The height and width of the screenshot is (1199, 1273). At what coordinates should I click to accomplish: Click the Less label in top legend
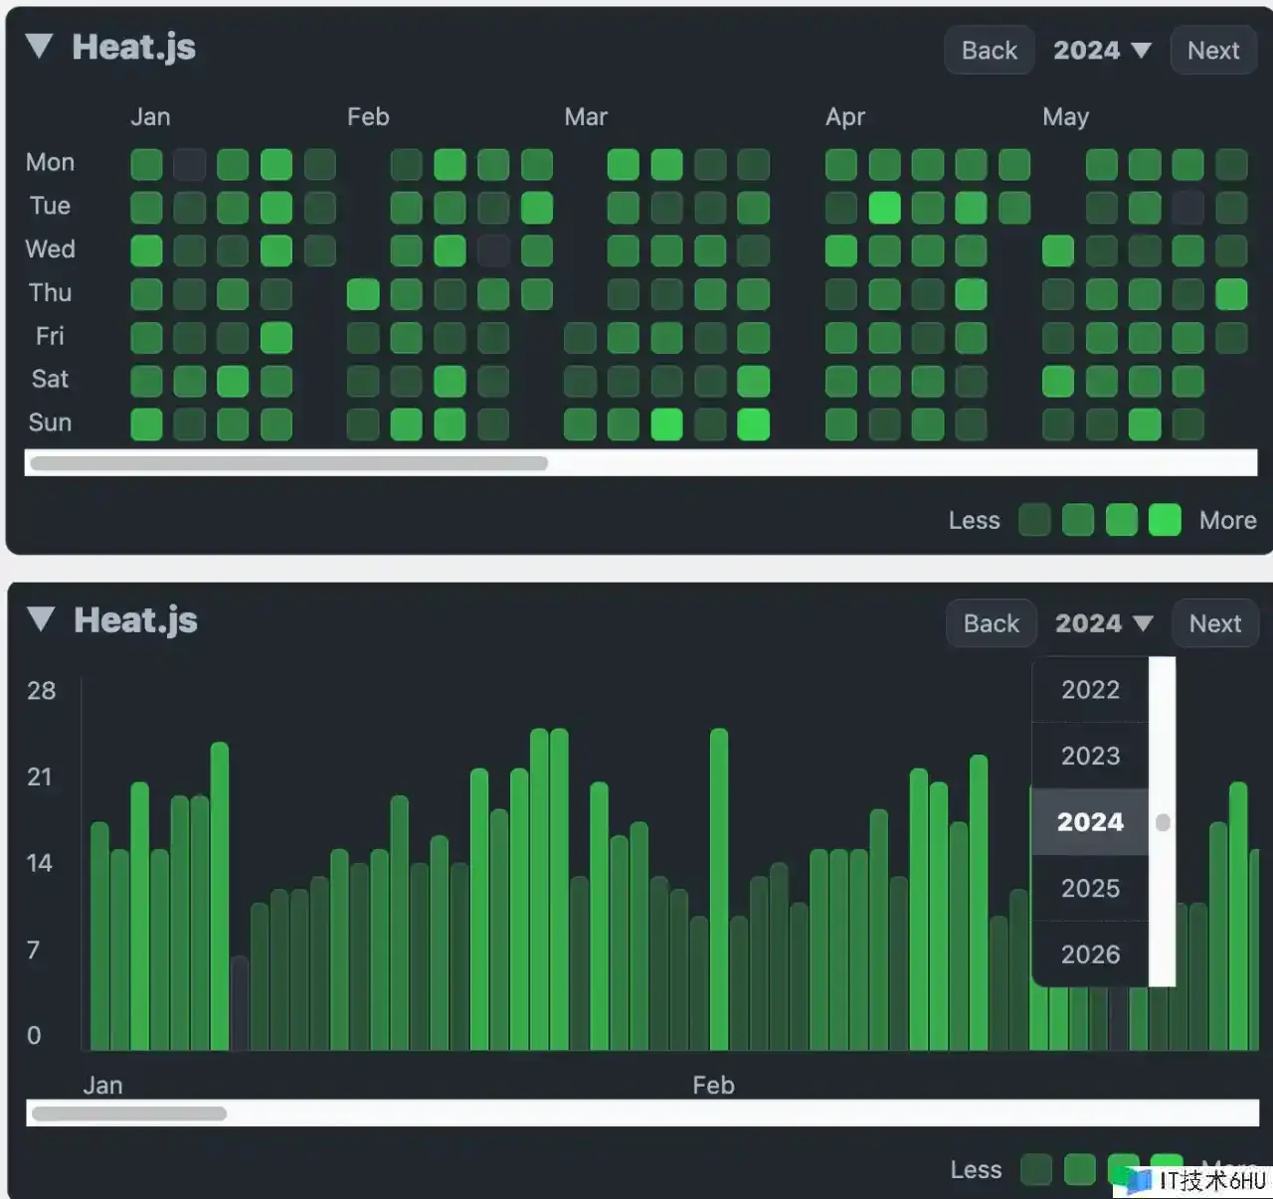(974, 520)
